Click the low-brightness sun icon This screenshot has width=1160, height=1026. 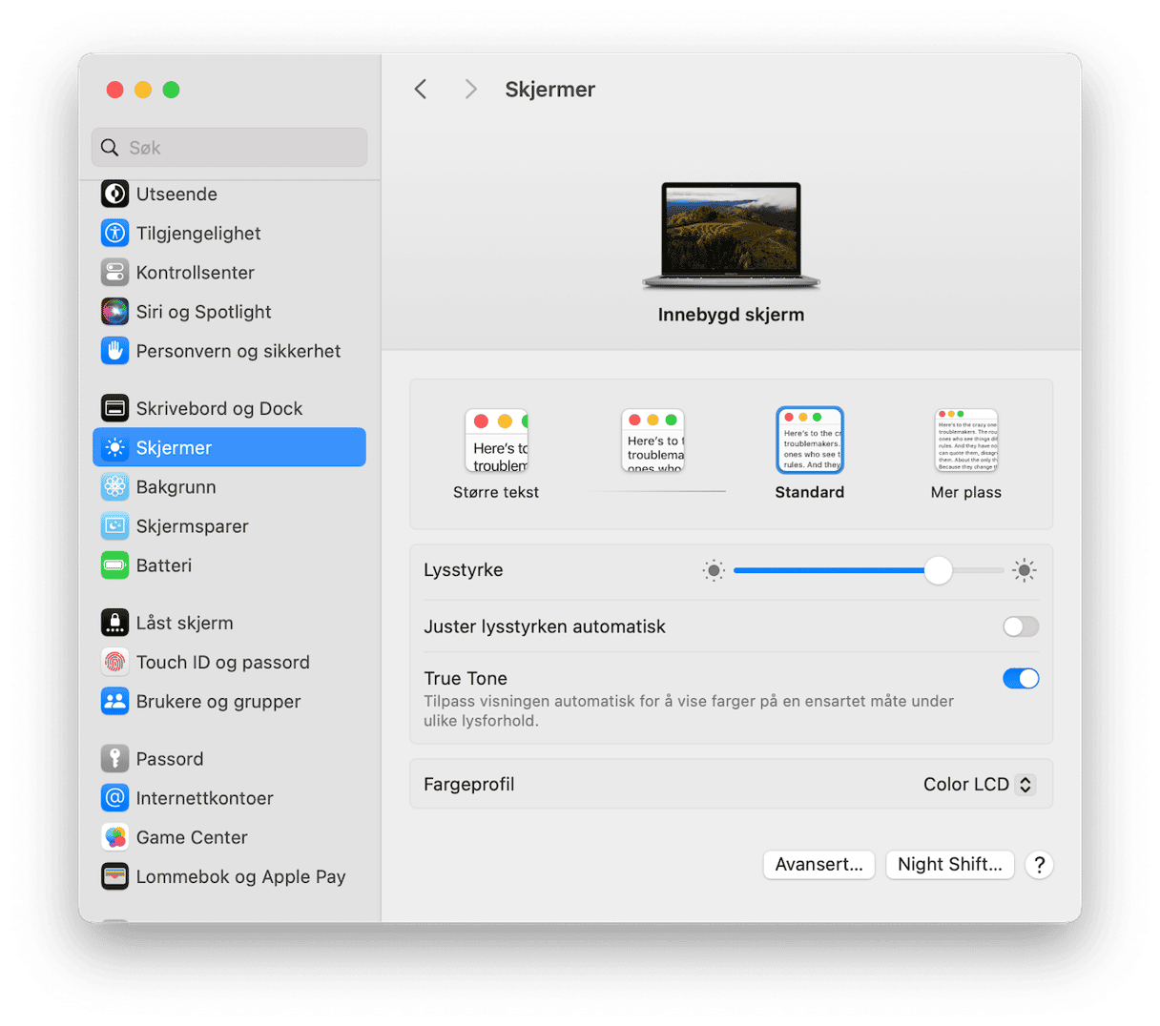[714, 570]
